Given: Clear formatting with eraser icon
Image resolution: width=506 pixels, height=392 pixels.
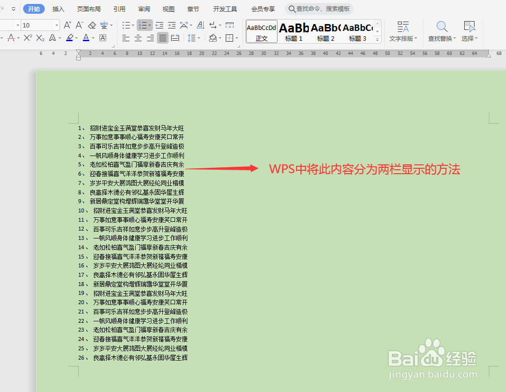Looking at the screenshot, I should (92, 25).
